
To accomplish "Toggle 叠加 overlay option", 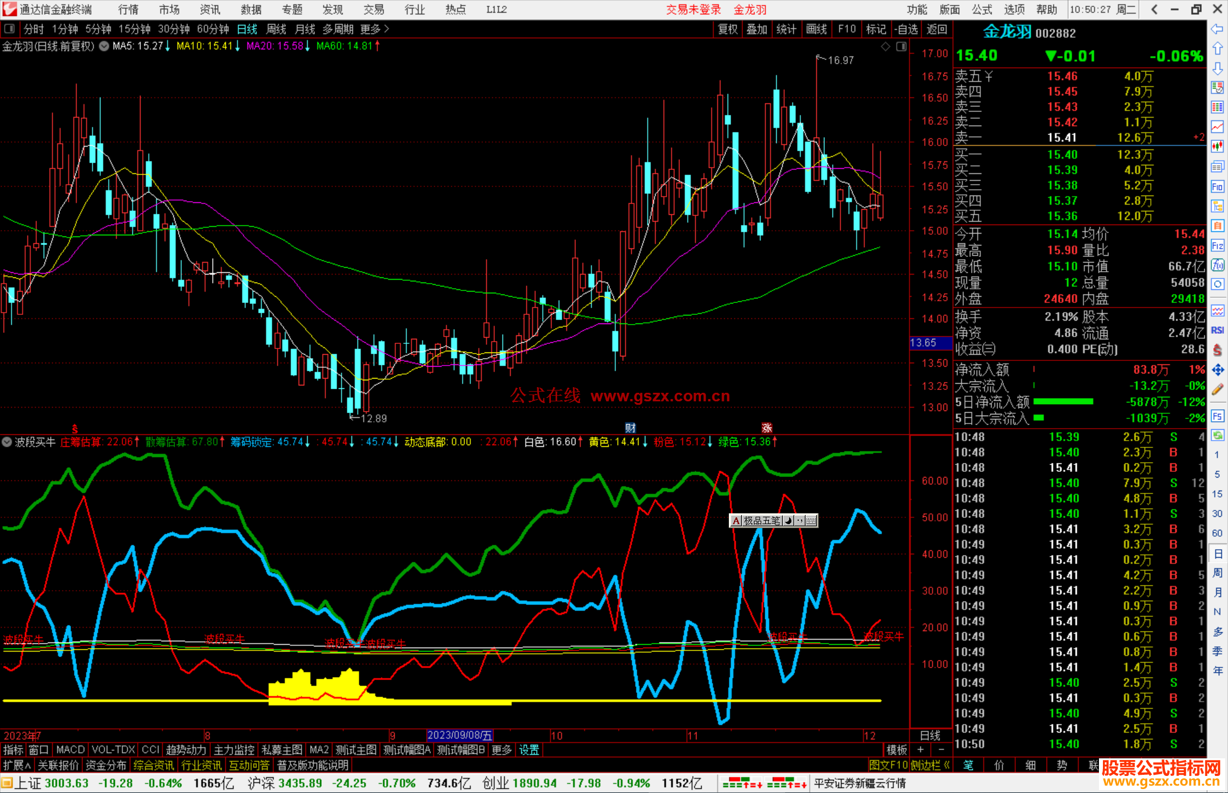I will click(757, 29).
